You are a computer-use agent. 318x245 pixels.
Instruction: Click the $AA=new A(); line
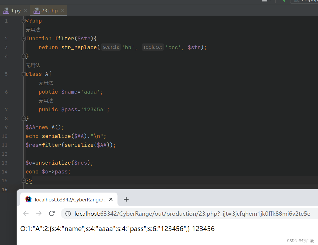pyautogui.click(x=45, y=127)
